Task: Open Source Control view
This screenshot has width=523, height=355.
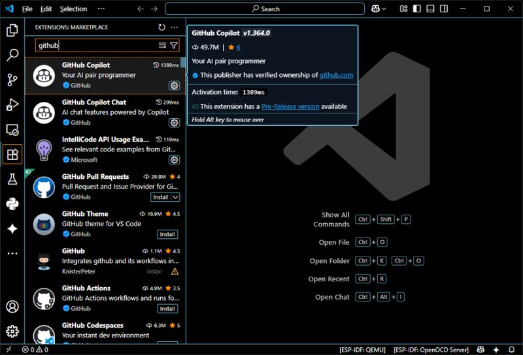Action: [12, 80]
